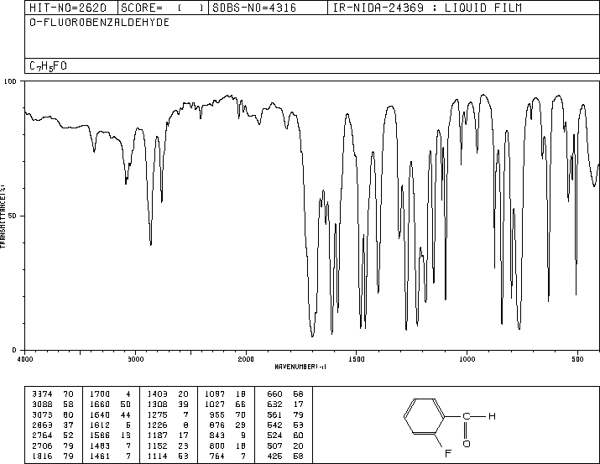Click the 50 transmittance axis label

12,216
